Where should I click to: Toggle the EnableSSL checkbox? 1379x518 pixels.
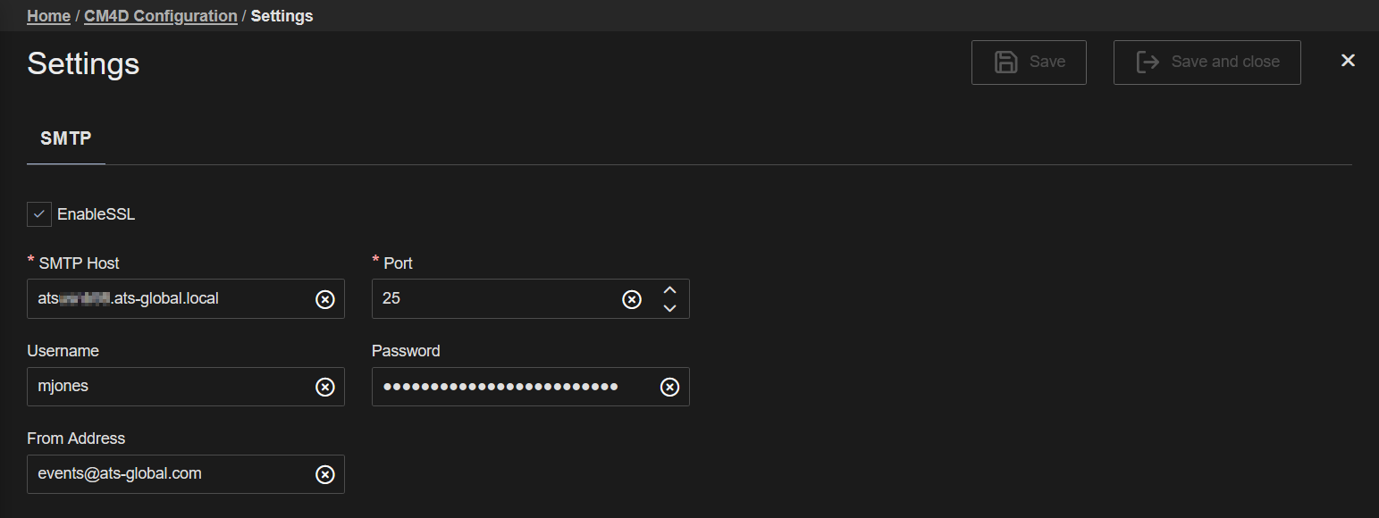click(x=39, y=214)
